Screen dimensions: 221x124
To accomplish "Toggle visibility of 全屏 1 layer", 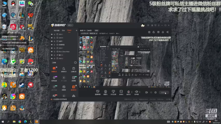I will 52,41.
